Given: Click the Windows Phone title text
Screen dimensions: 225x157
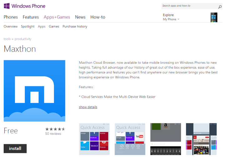Looking at the screenshot, I should point(28,6).
